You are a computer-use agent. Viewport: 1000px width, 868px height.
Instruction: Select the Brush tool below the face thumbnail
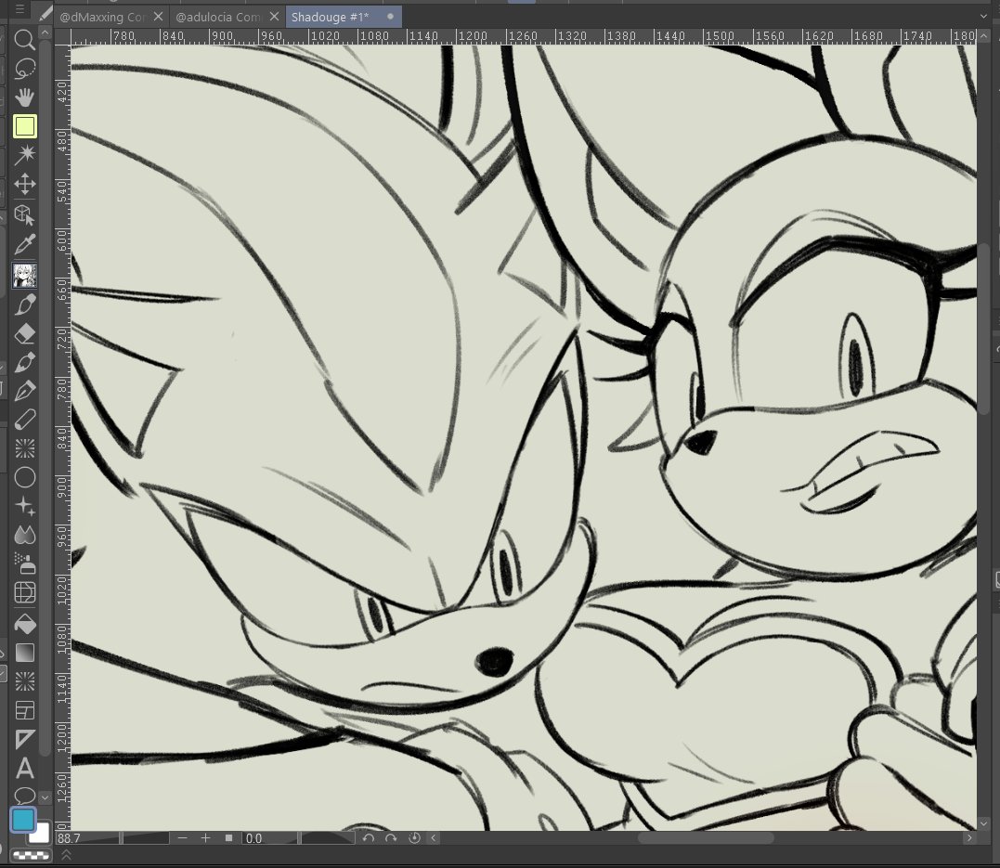tap(24, 304)
